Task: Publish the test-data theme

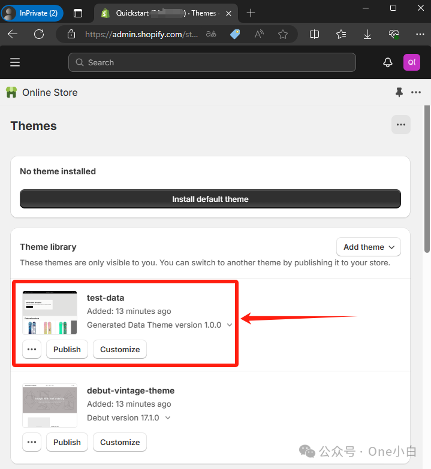Action: (x=67, y=349)
